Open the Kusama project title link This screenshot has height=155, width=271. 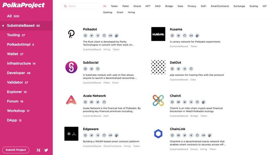[176, 29]
